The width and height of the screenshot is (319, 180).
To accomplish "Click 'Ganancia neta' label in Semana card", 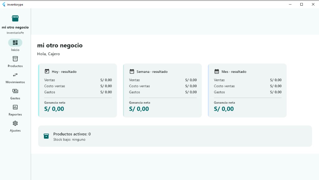I will (x=140, y=102).
